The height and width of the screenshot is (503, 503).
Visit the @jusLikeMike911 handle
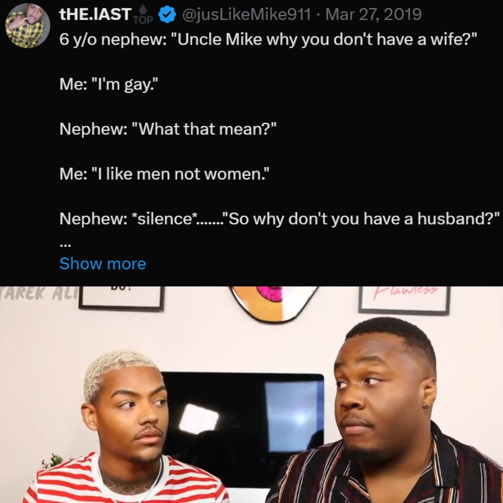click(246, 14)
